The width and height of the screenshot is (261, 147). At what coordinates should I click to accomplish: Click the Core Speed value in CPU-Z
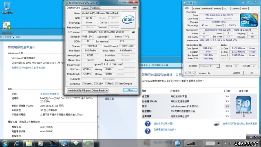click(x=208, y=48)
